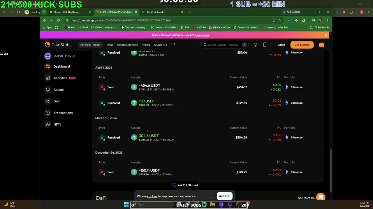Open the Gmail bookmark
373x209 pixels.
click(x=82, y=28)
